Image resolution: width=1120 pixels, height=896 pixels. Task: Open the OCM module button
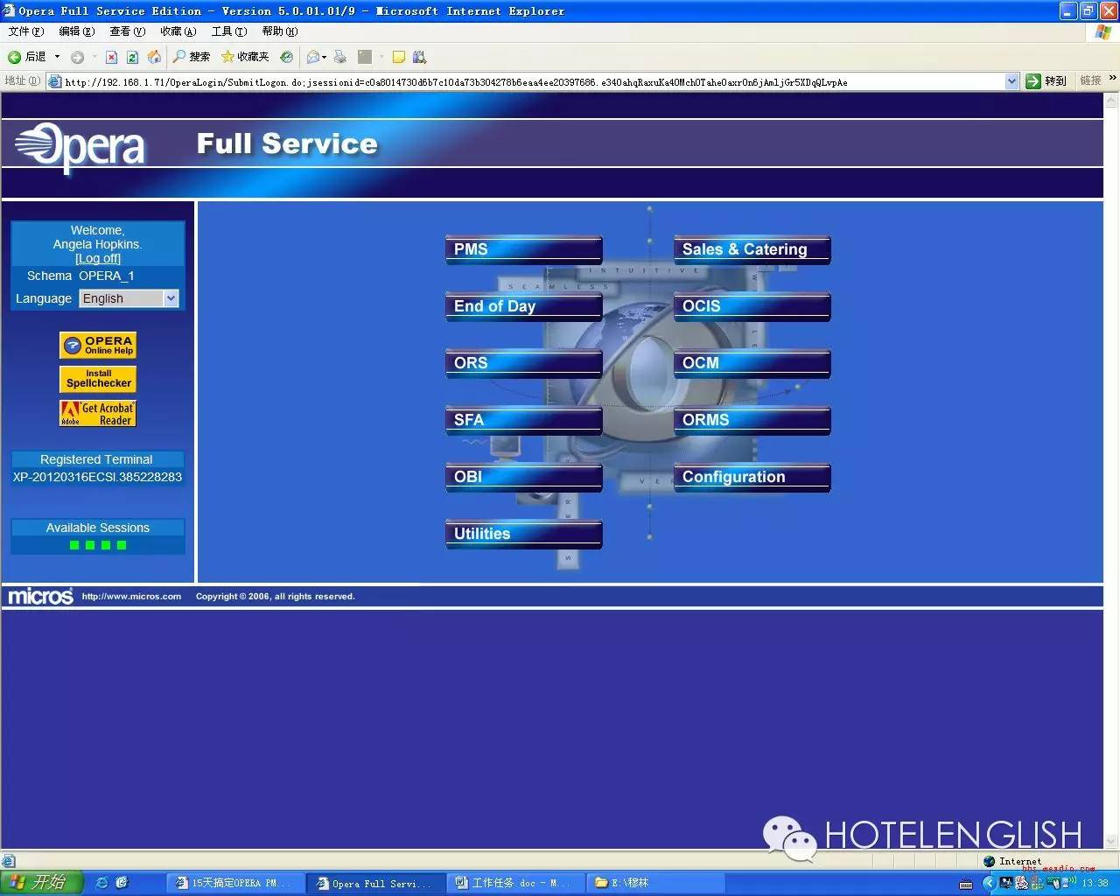pos(752,363)
